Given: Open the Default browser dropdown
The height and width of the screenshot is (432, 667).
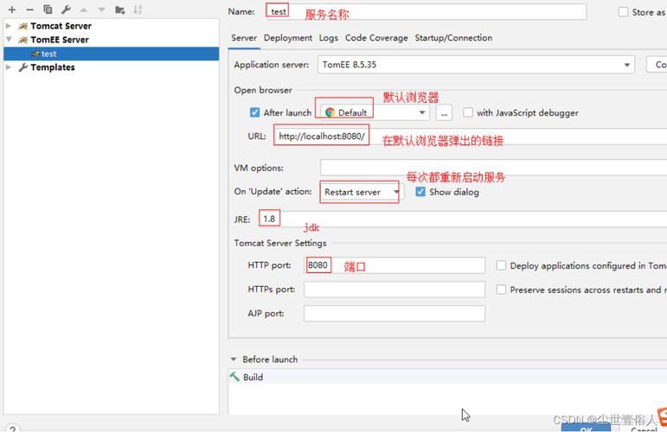Looking at the screenshot, I should pos(375,112).
